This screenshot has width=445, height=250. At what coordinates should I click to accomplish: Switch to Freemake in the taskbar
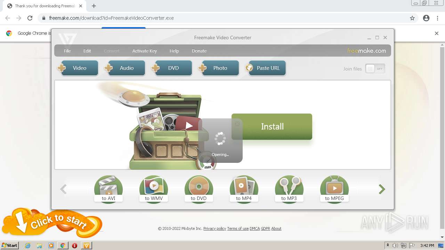pos(87,245)
